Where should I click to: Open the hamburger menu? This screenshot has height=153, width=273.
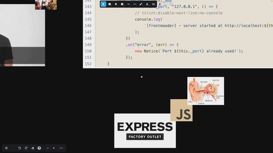click(6, 148)
